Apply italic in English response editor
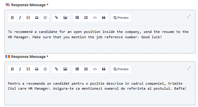This screenshot has width=198, height=107. tap(20, 18)
